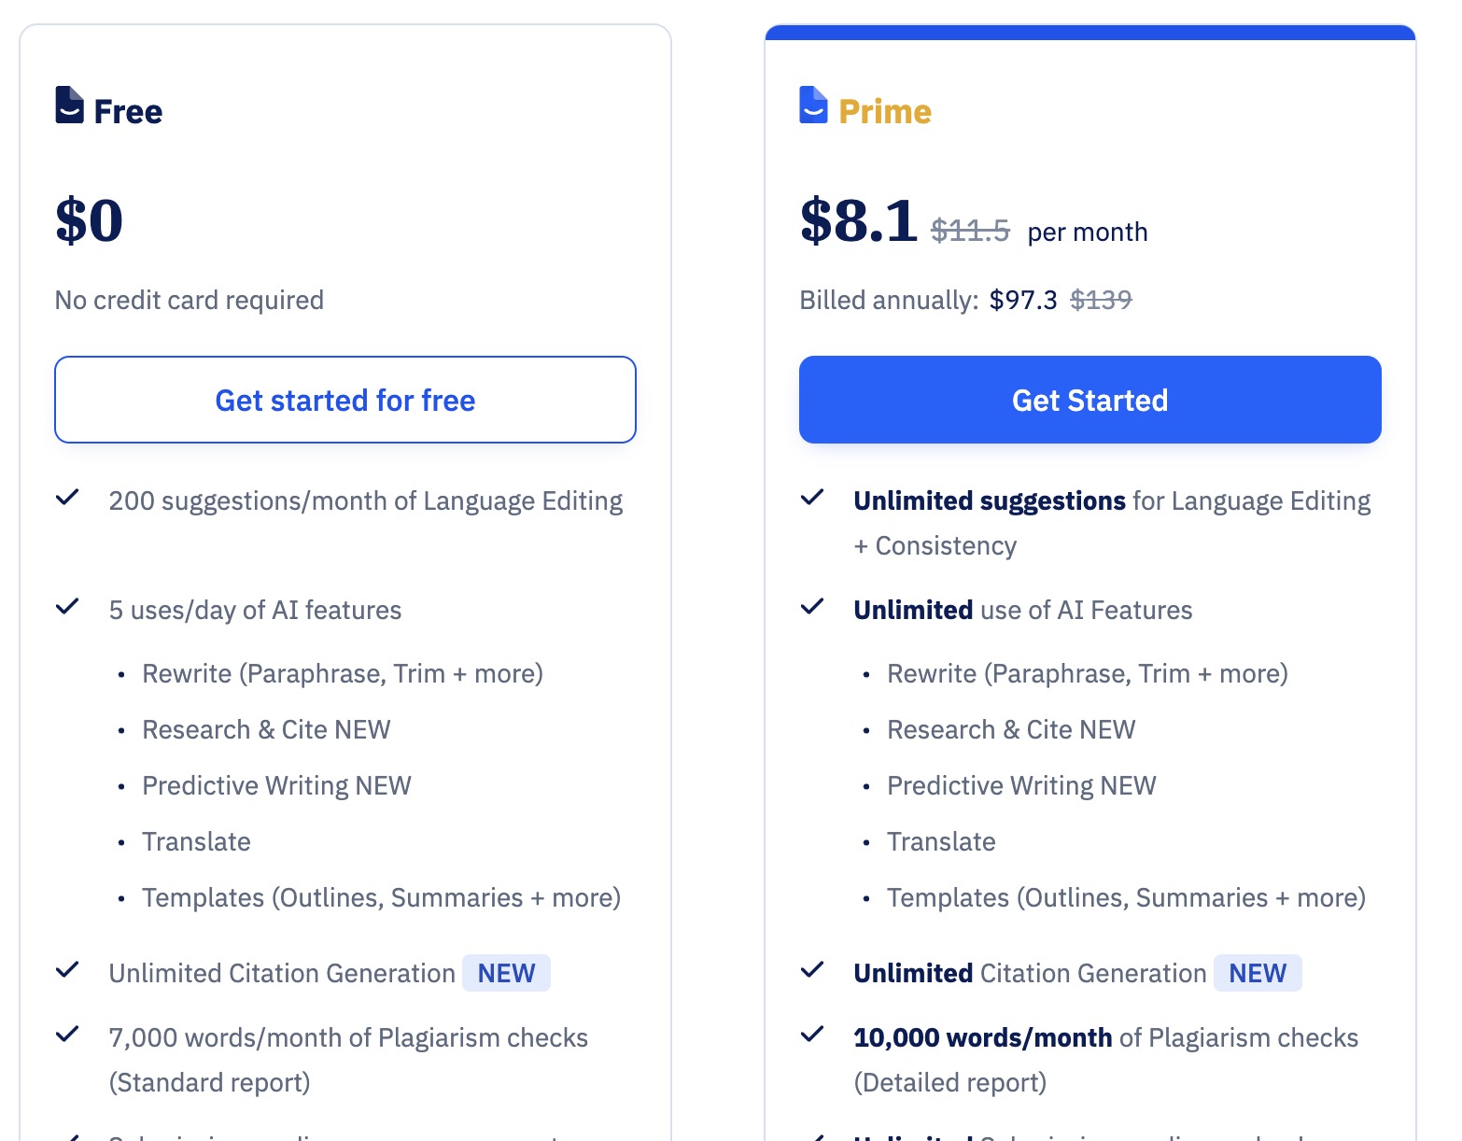Click Research & Cite NEW under Prime plan

pyautogui.click(x=1011, y=729)
